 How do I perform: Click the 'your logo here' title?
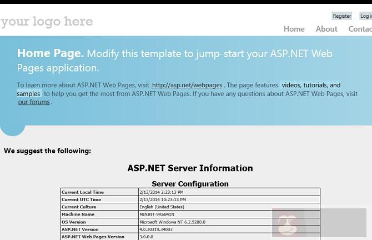click(x=47, y=22)
